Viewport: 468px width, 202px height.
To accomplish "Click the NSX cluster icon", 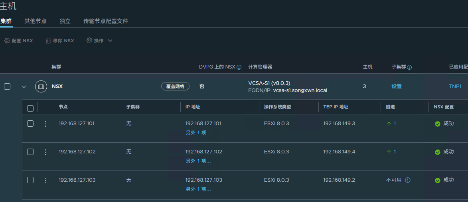I will click(41, 86).
